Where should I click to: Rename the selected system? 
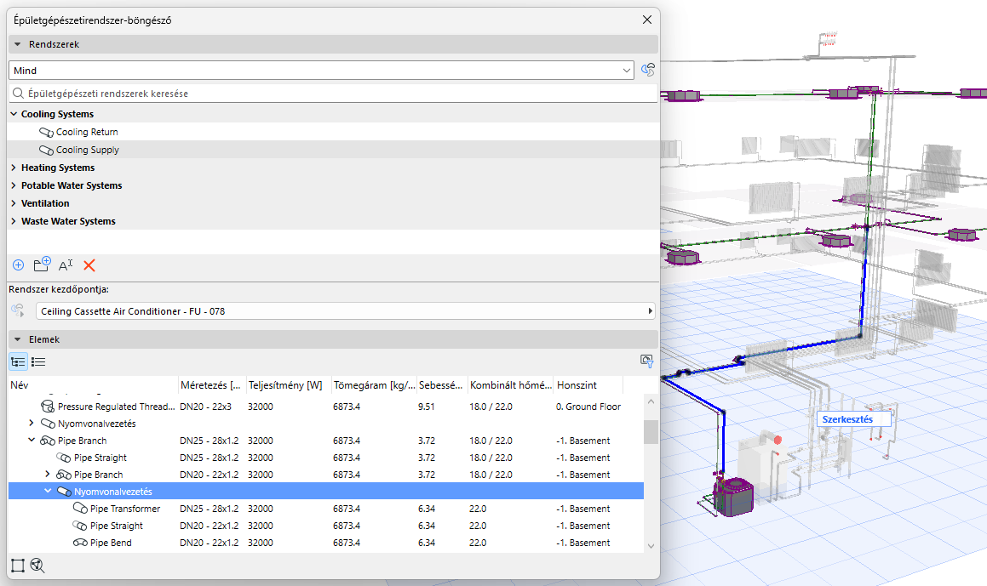66,265
